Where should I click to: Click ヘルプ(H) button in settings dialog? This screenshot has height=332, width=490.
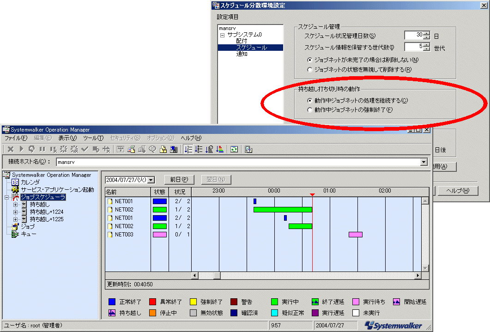[458, 191]
